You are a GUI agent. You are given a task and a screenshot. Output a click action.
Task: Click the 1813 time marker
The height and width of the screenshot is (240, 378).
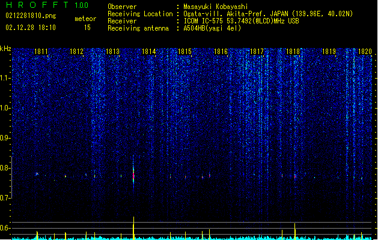click(x=112, y=52)
